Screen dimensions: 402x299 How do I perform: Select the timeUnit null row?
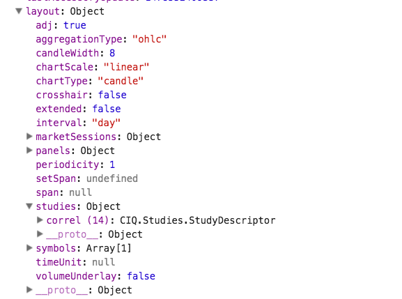tap(75, 262)
